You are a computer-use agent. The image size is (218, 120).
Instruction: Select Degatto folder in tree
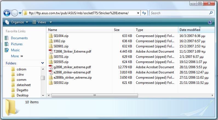(x=22, y=90)
